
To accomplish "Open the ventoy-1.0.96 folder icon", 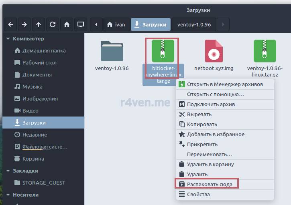I will click(112, 51).
